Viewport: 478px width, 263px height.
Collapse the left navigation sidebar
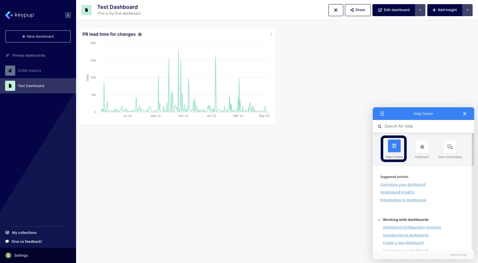point(68,15)
